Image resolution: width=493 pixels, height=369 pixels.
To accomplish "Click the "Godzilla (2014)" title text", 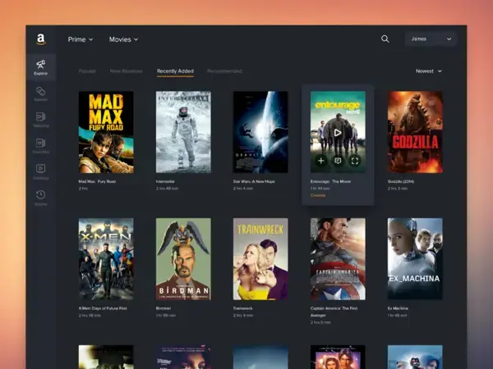I will pos(401,181).
